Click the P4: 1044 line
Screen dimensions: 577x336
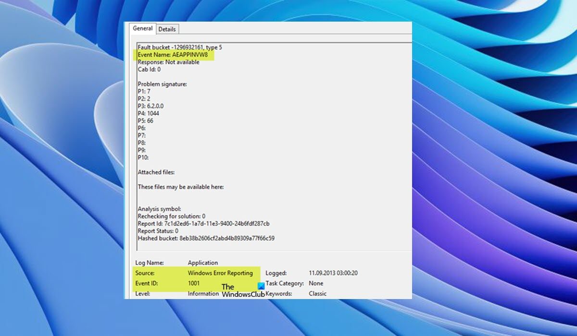[x=149, y=113]
